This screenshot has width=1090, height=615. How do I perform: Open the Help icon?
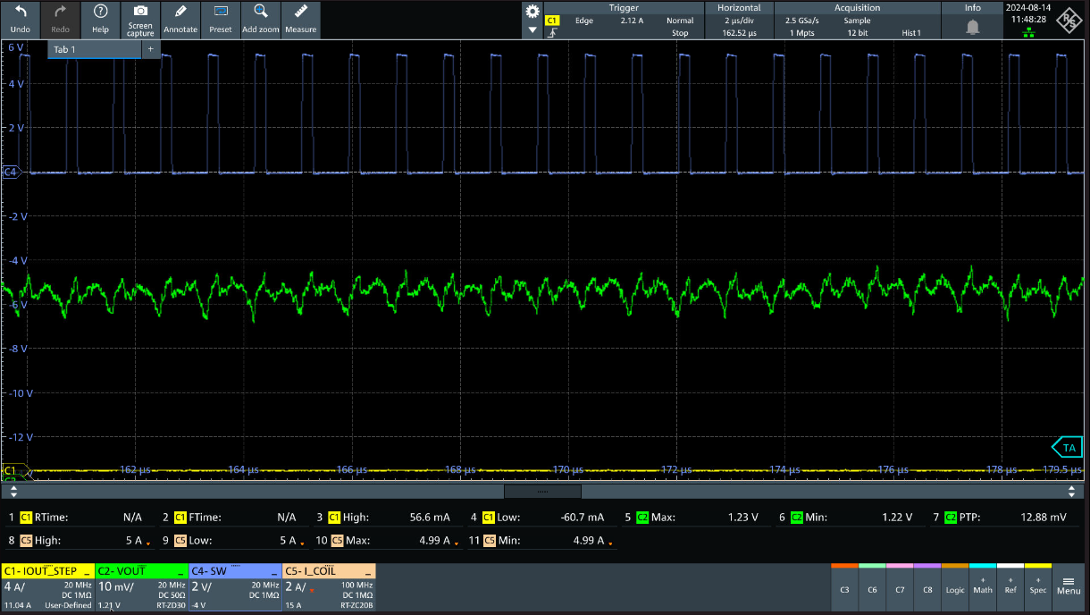[100, 18]
